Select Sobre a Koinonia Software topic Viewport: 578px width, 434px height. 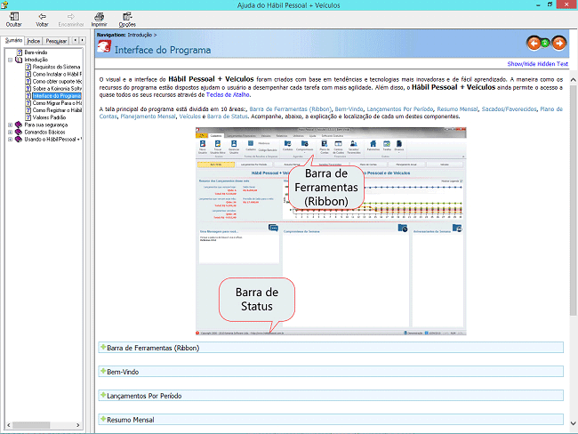[57, 89]
